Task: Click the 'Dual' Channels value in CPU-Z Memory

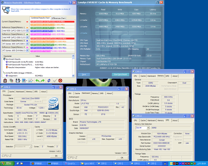Action: [x=184, y=83]
